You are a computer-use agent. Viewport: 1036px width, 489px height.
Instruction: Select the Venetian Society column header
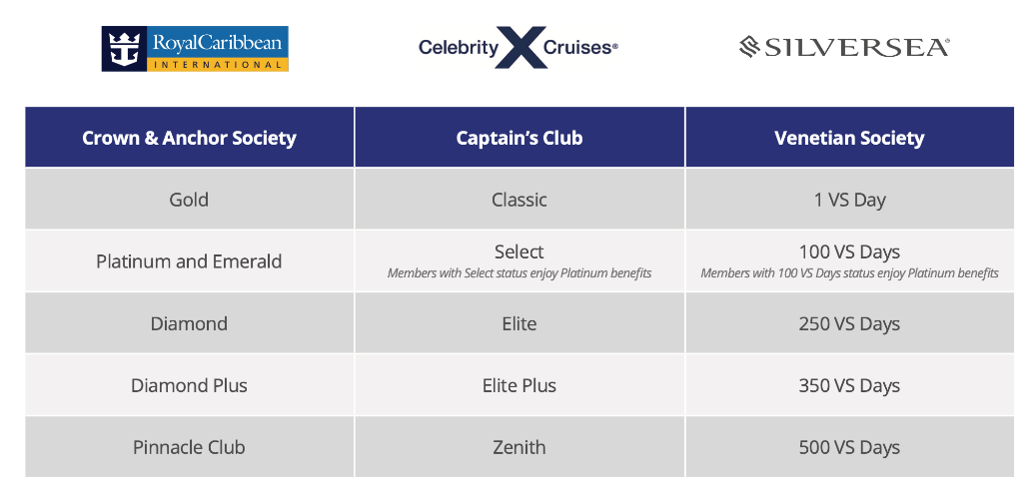(x=849, y=138)
